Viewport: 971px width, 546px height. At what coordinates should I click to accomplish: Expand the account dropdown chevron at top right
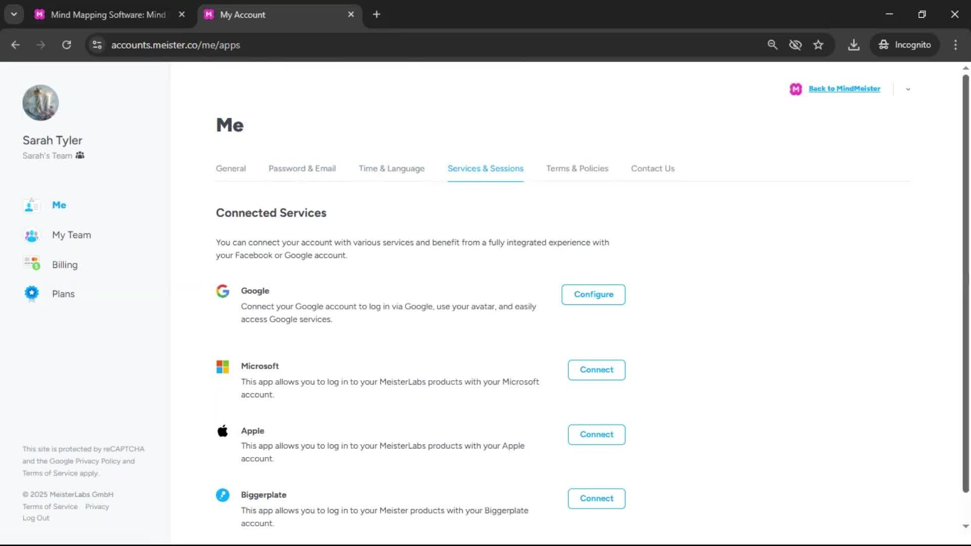(x=908, y=89)
